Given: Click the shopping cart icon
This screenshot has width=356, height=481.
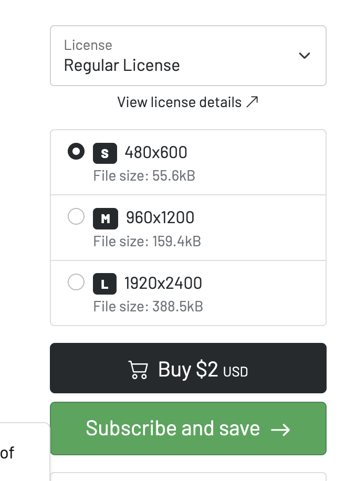Looking at the screenshot, I should click(138, 370).
